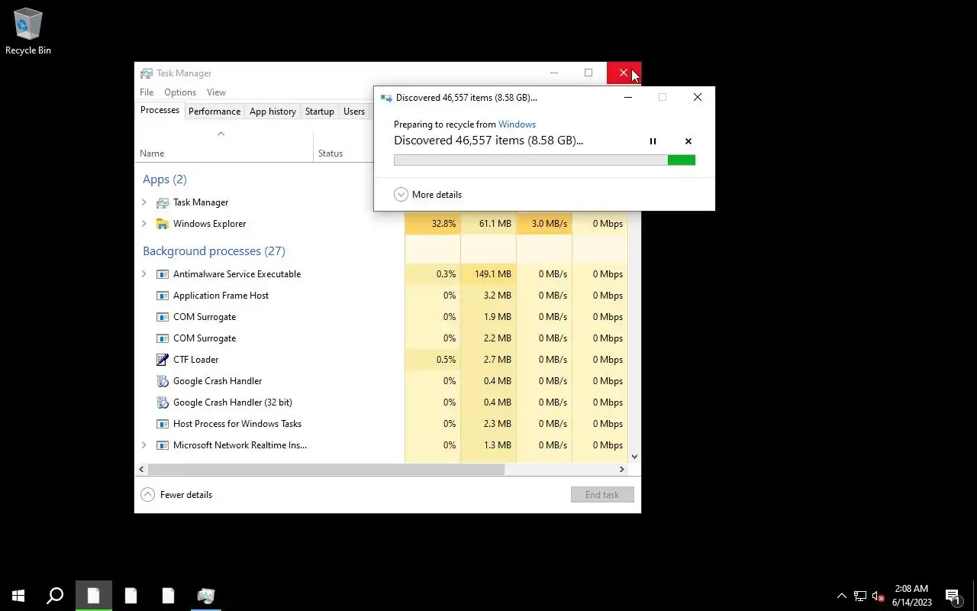Viewport: 977px width, 611px height.
Task: Click the Google Crash Handler (32 bit) icon
Action: tap(162, 402)
